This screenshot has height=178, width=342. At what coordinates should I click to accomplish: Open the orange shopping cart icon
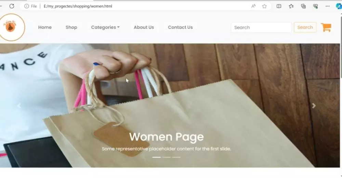[x=326, y=27]
